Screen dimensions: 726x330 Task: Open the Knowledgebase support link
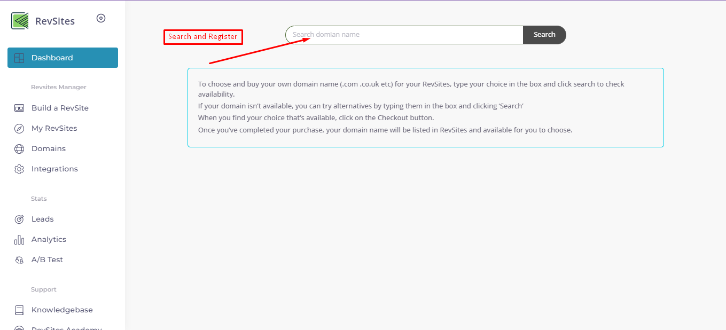click(x=62, y=310)
